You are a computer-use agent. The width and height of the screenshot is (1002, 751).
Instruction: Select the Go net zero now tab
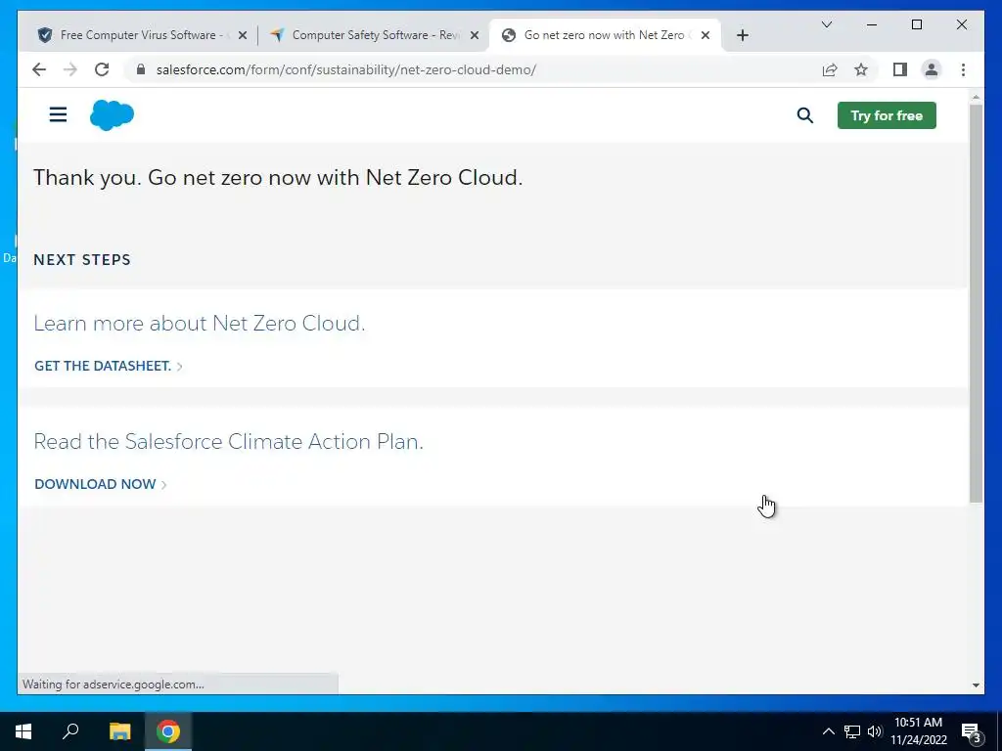[604, 35]
